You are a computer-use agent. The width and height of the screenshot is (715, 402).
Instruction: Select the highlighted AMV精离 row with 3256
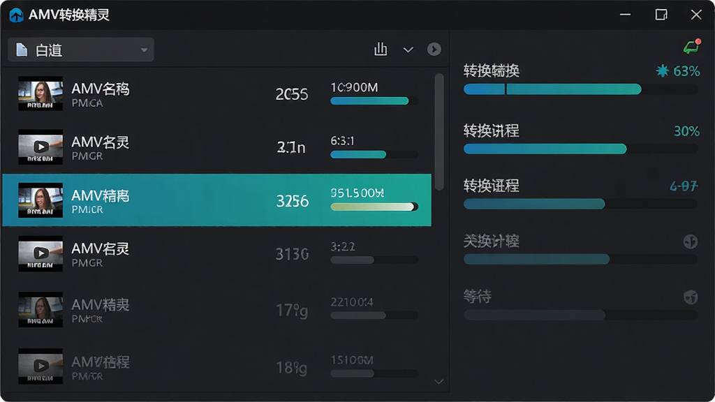(216, 200)
